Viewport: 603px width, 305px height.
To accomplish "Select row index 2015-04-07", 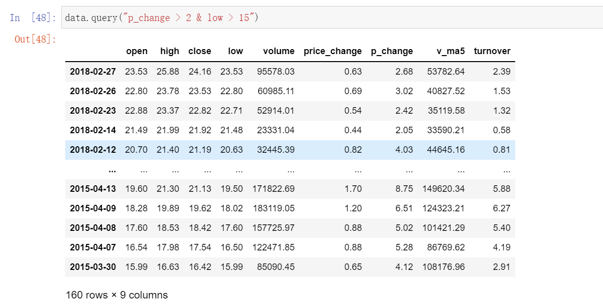I will point(93,247).
